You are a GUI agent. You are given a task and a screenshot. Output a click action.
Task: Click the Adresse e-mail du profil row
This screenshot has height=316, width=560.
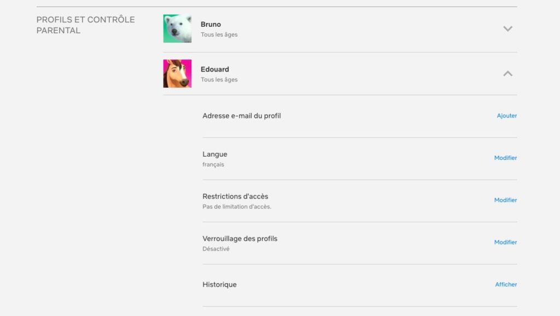[x=360, y=116]
